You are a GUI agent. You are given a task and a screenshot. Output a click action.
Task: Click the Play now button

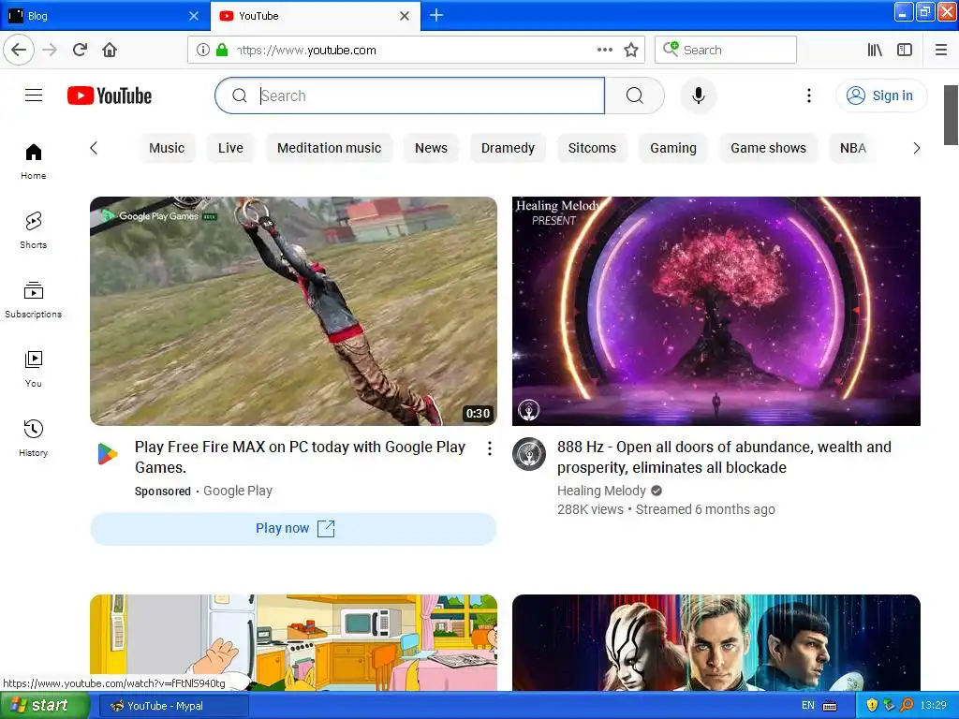pyautogui.click(x=293, y=528)
